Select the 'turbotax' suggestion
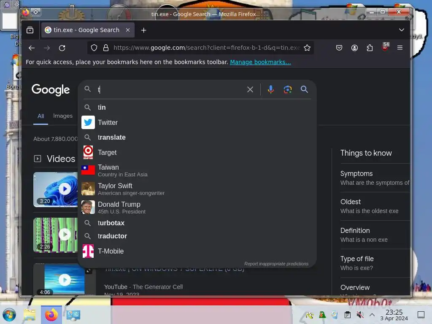This screenshot has height=324, width=432. click(197, 223)
